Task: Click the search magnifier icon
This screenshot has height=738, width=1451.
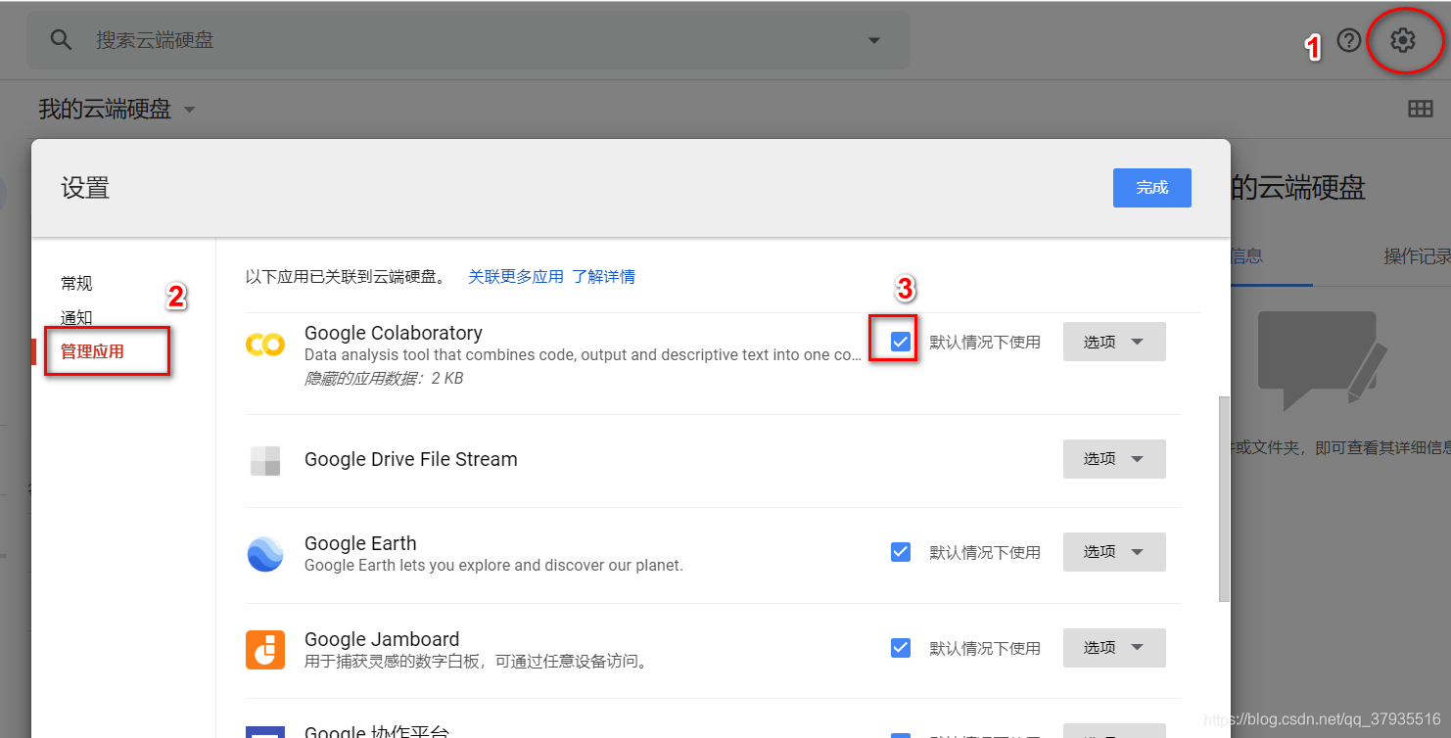Action: [x=62, y=40]
